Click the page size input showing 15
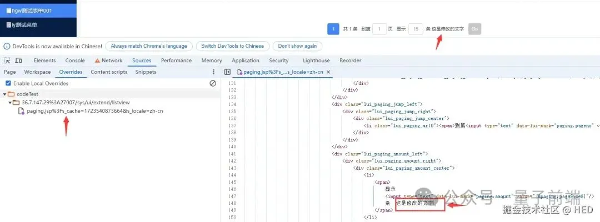The height and width of the screenshot is (222, 600). click(x=416, y=29)
